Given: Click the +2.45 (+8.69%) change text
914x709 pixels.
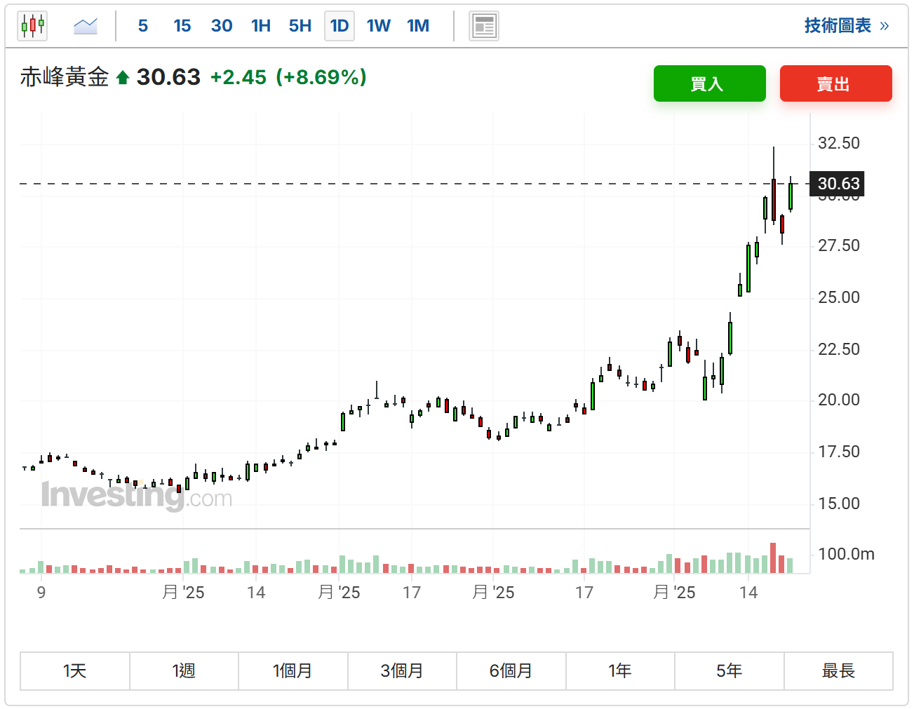Looking at the screenshot, I should [x=288, y=77].
